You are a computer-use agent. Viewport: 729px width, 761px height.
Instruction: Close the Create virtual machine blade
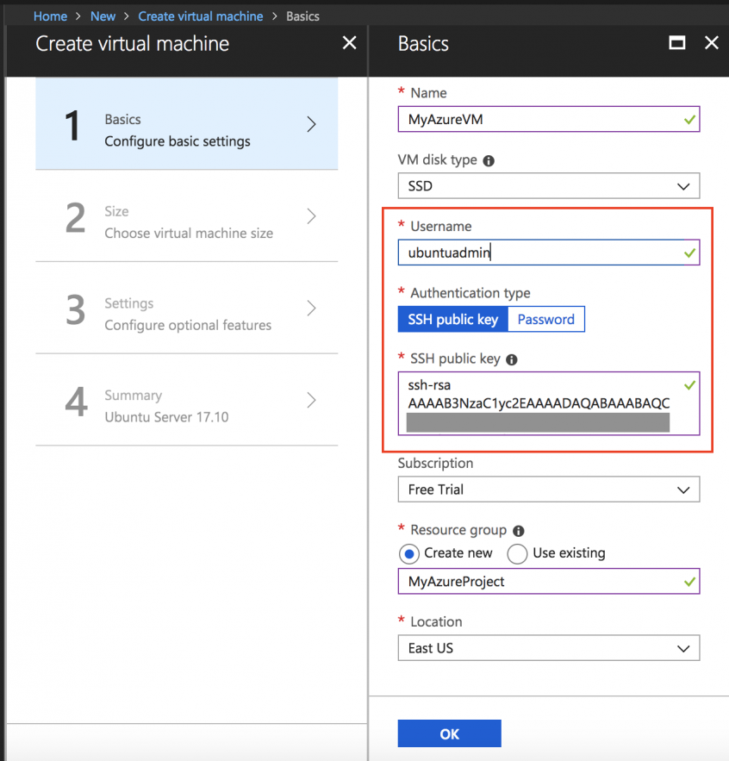pos(349,43)
